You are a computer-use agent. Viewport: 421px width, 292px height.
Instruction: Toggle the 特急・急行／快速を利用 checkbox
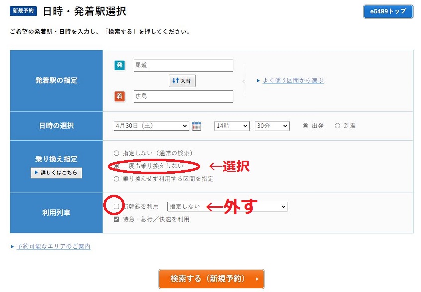click(x=116, y=219)
